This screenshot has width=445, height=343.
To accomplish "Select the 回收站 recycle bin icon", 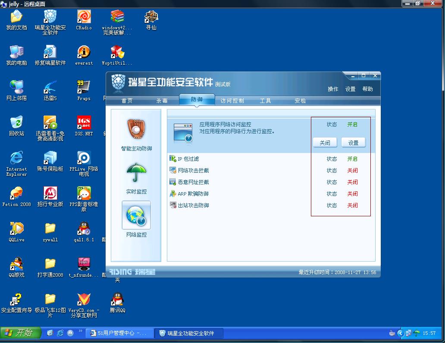I will (x=16, y=122).
